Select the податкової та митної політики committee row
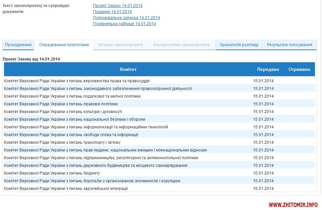Viewport: 322px width, 210px height. pyautogui.click(x=72, y=96)
